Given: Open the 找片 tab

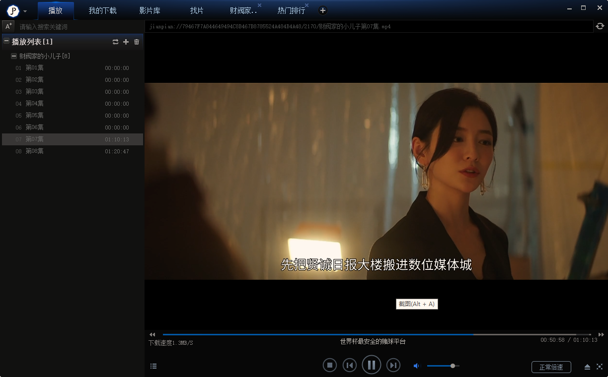Looking at the screenshot, I should click(197, 10).
